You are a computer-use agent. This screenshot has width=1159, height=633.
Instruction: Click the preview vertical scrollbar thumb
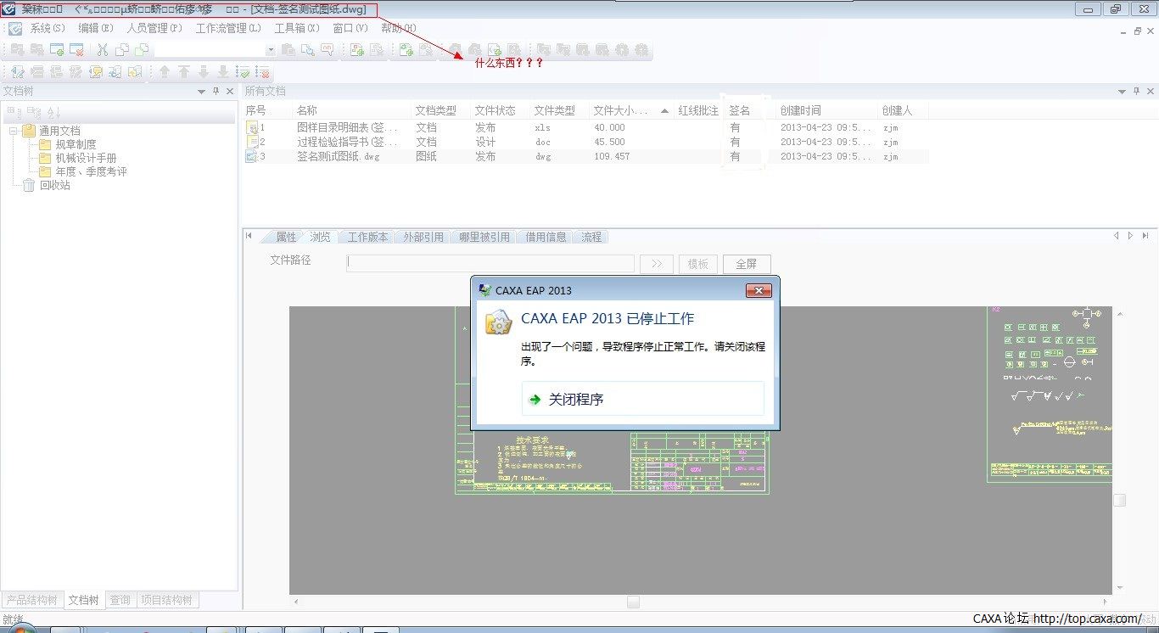click(1119, 500)
